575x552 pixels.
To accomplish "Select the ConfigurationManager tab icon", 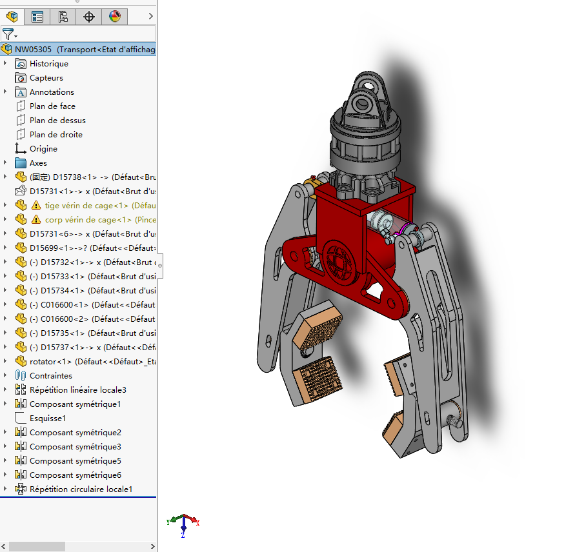I will 63,17.
